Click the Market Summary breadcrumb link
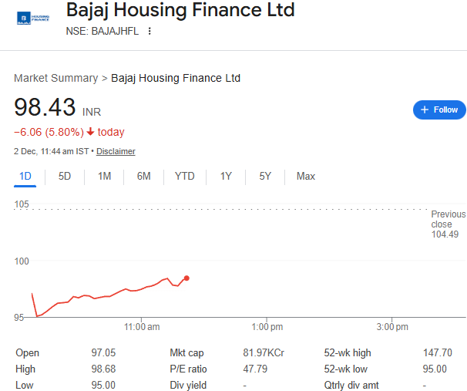467x391 pixels. tap(55, 78)
